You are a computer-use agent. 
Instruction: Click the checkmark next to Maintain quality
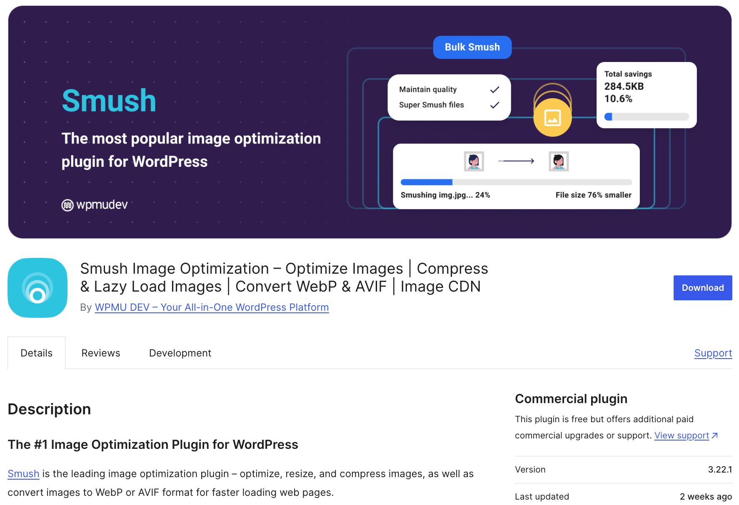[495, 89]
